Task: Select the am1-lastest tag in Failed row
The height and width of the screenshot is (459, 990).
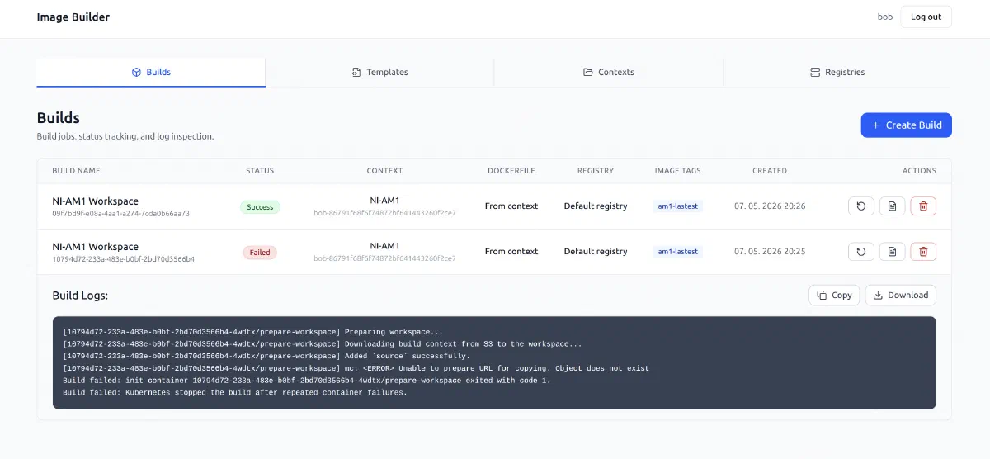Action: pos(677,252)
